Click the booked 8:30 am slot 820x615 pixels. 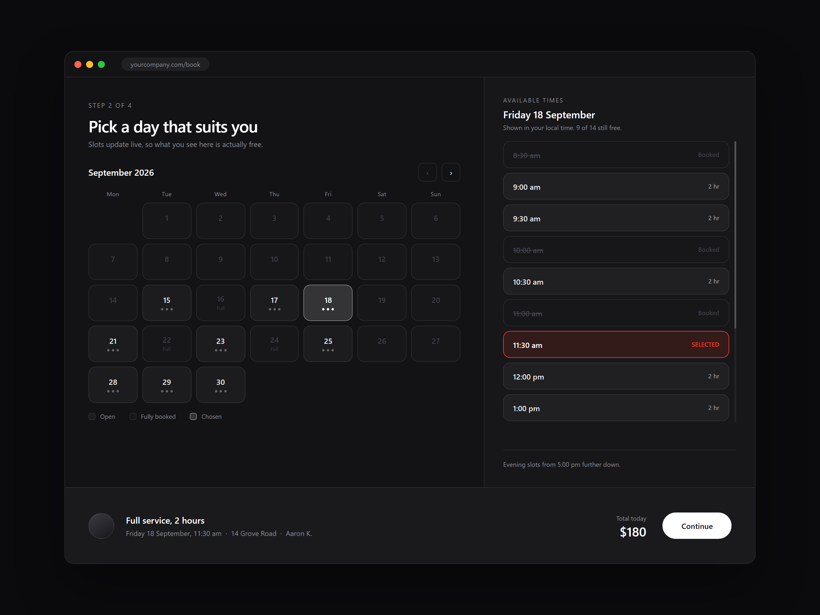616,155
